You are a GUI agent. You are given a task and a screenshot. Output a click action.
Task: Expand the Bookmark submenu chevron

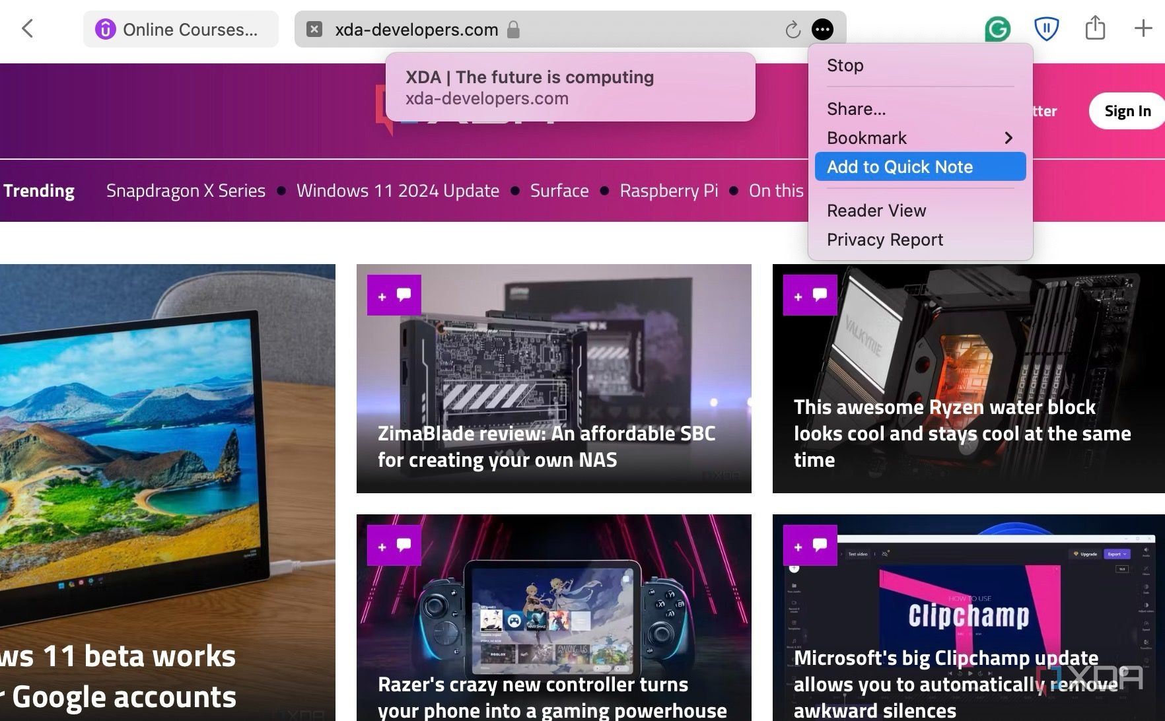coord(1008,138)
